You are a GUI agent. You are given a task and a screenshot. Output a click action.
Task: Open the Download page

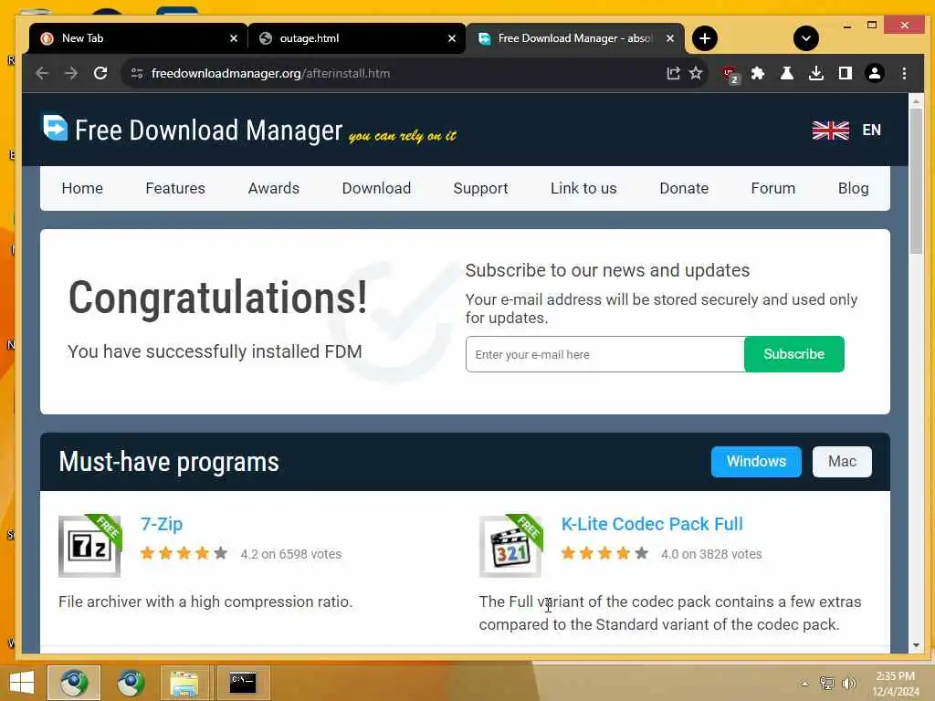coord(376,188)
